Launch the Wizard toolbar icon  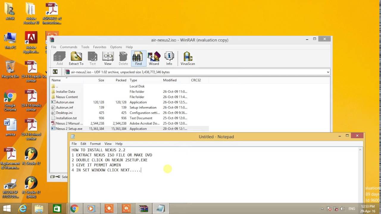(154, 59)
